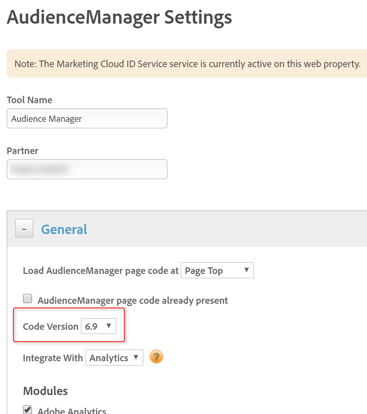The image size is (367, 414).
Task: Click the AudienceManager Settings page title
Action: point(119,18)
